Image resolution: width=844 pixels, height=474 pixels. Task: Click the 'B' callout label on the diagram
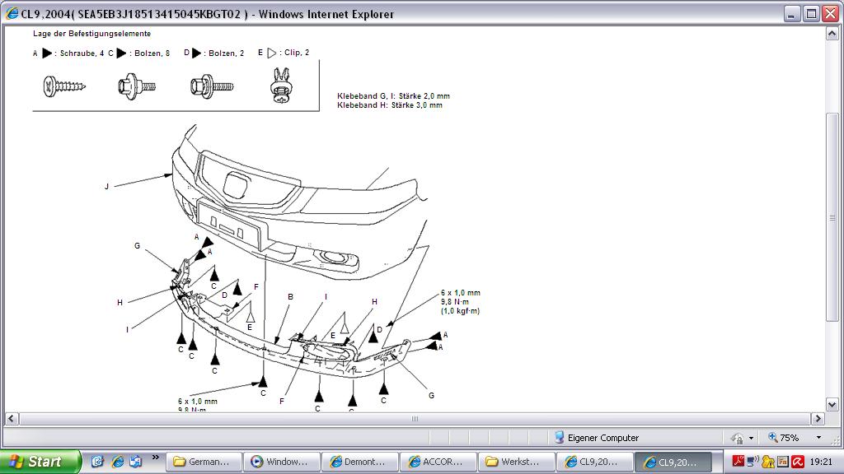(291, 296)
